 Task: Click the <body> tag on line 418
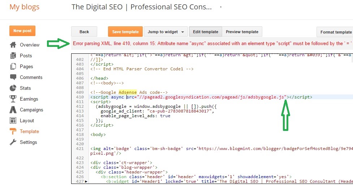[98, 135]
